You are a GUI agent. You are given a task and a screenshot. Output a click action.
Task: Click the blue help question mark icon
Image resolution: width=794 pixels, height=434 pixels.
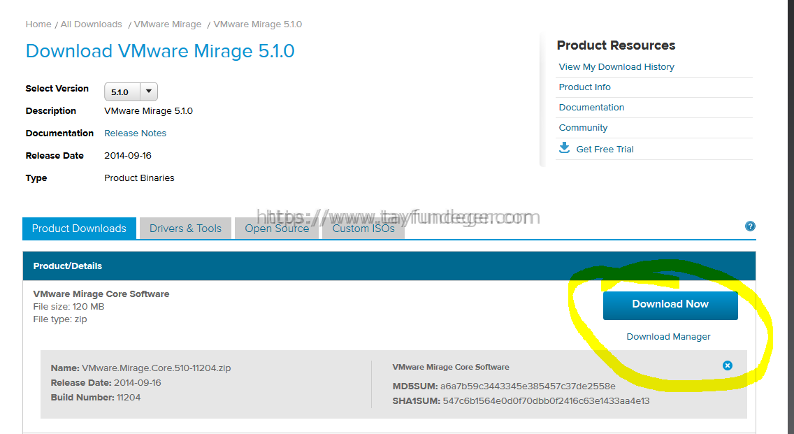[750, 226]
